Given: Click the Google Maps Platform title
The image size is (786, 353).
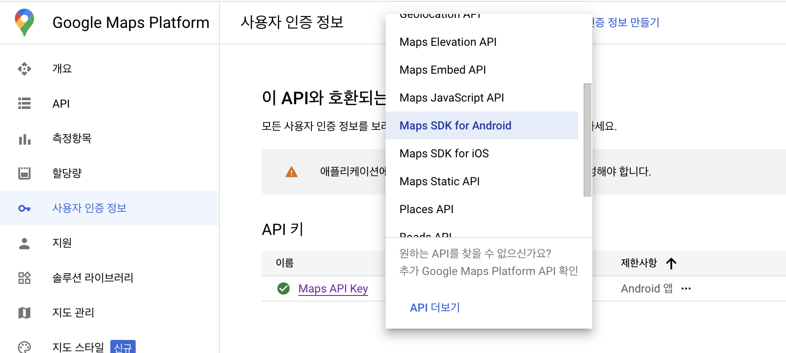Looking at the screenshot, I should (x=131, y=23).
